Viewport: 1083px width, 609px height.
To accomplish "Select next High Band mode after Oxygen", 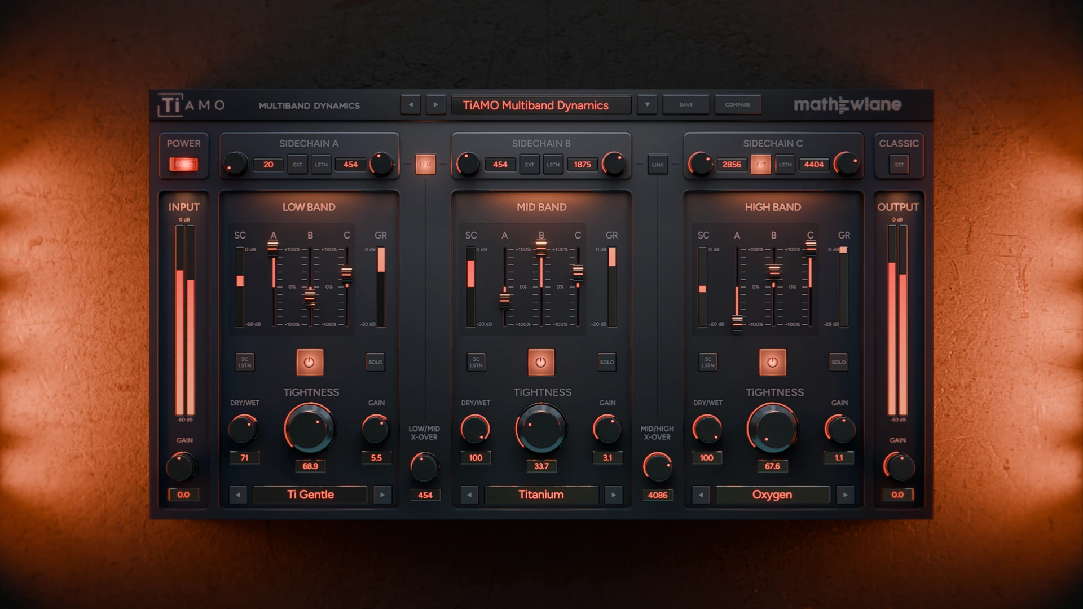I will click(845, 495).
